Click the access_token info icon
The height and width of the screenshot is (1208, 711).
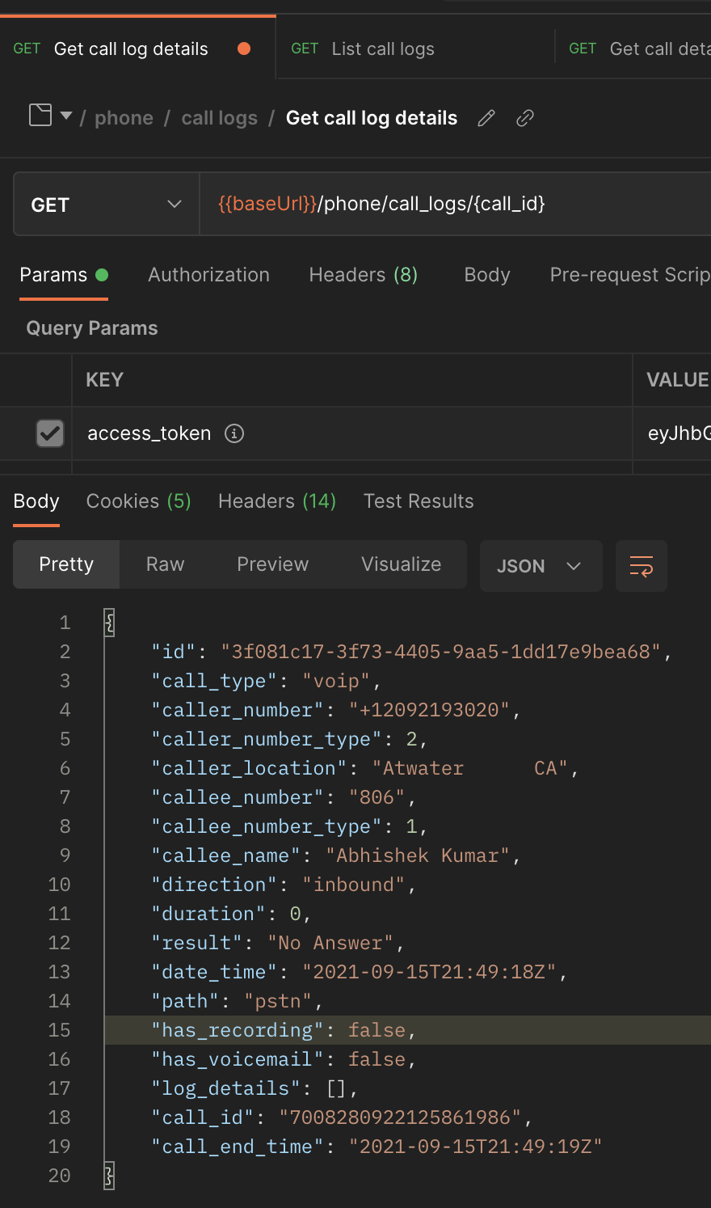(234, 433)
